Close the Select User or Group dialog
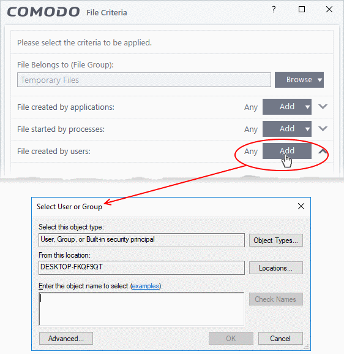The image size is (344, 354). point(301,206)
